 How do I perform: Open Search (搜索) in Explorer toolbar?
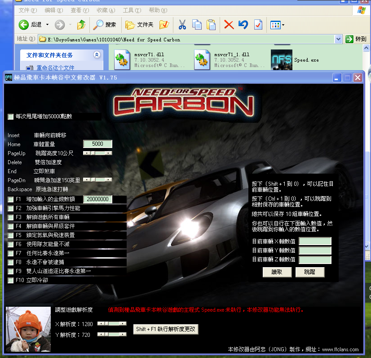pos(104,25)
